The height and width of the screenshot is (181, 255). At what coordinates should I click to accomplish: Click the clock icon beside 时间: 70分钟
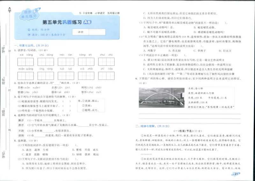[29, 30]
